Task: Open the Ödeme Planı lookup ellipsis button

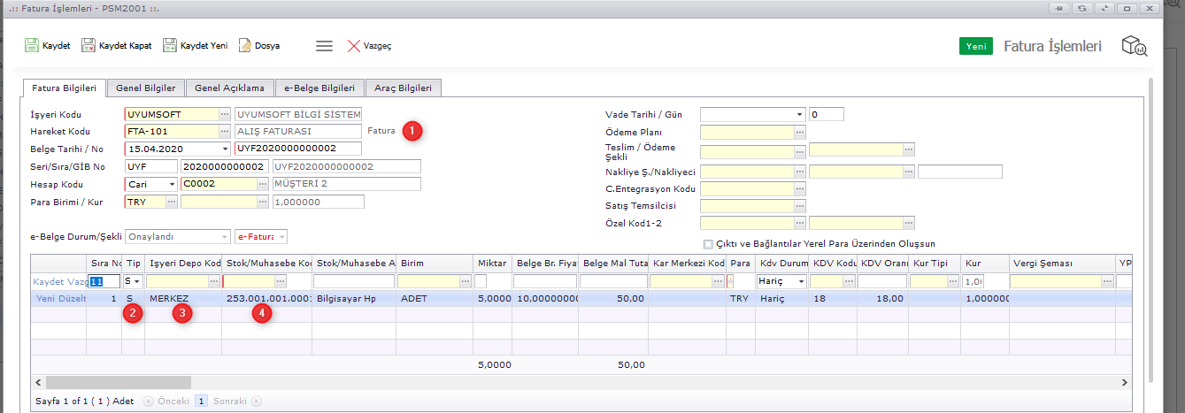Action: [x=800, y=132]
